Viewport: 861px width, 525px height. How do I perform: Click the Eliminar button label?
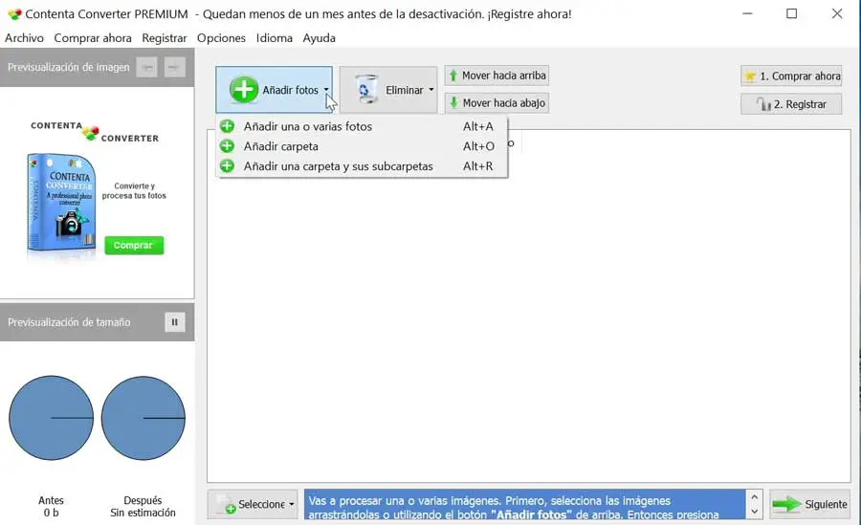(x=404, y=90)
